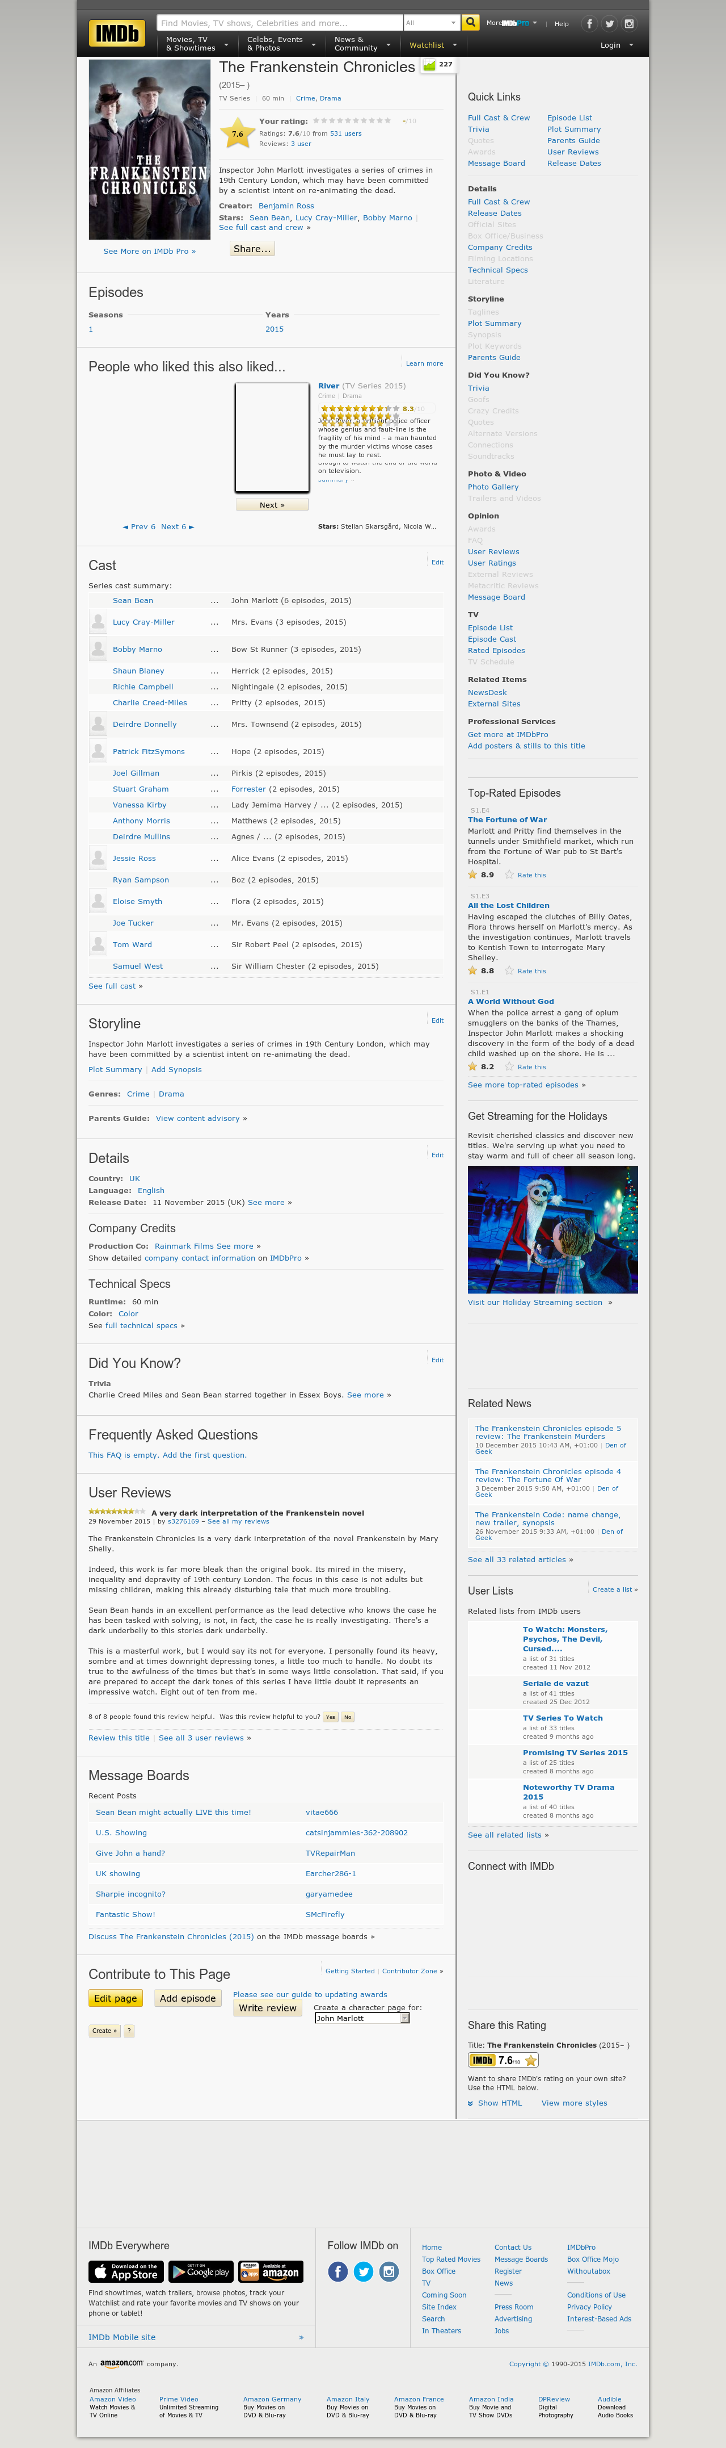Open the 'Sean Bean might actually LIVE this time!' post

(174, 1812)
